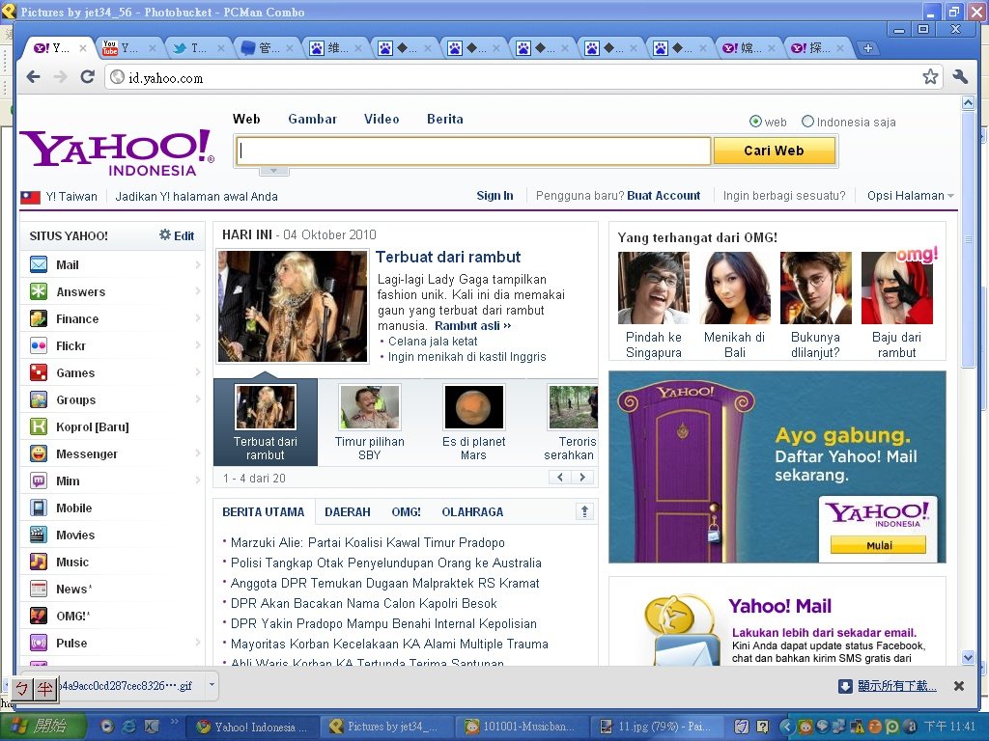
Task: Expand the search box suggestion arrow
Action: click(273, 171)
